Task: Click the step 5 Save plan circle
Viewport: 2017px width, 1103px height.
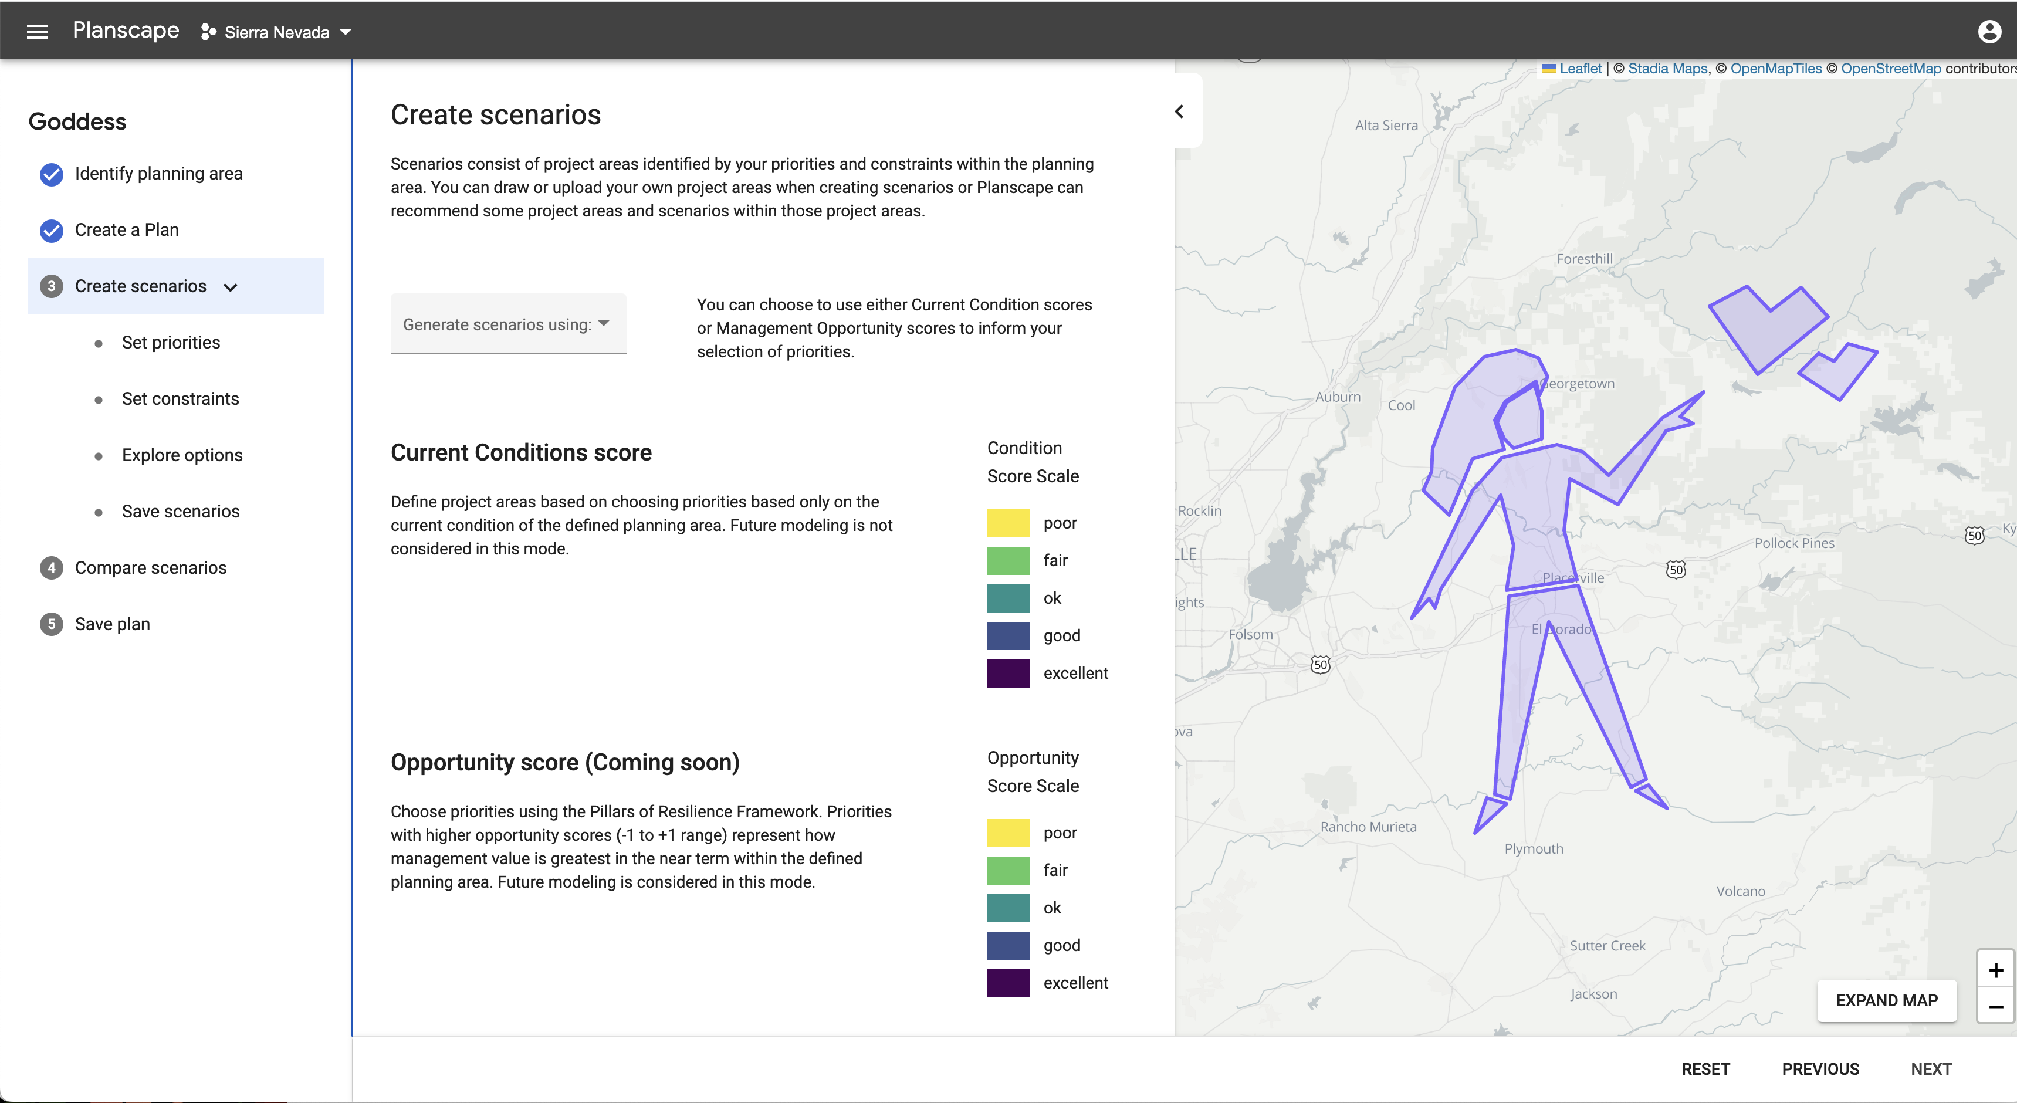Action: 51,624
